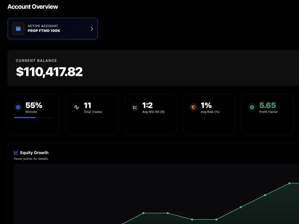This screenshot has height=224, width=299.
Task: Click the Avg Risk shield icon
Action: [x=193, y=107]
